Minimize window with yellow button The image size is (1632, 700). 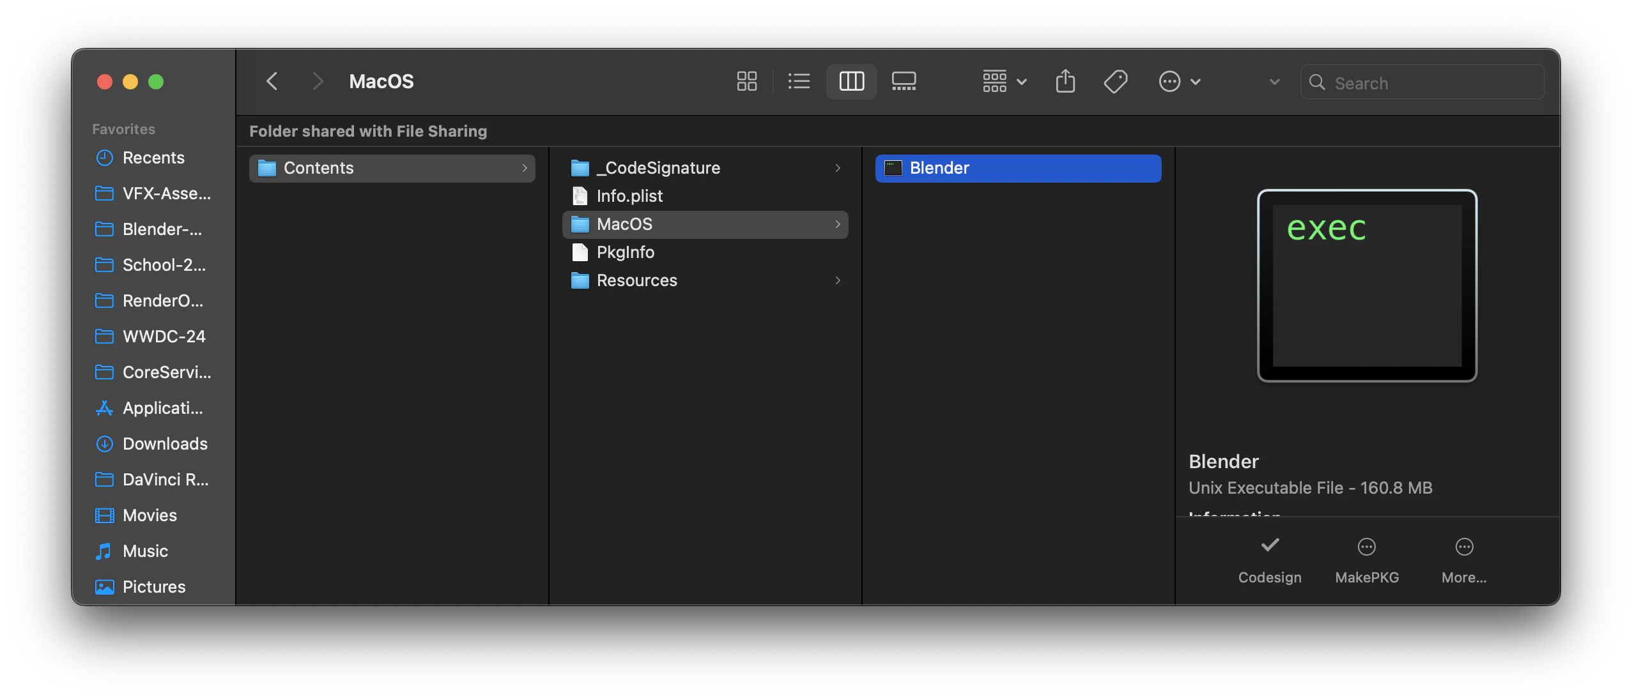point(130,82)
